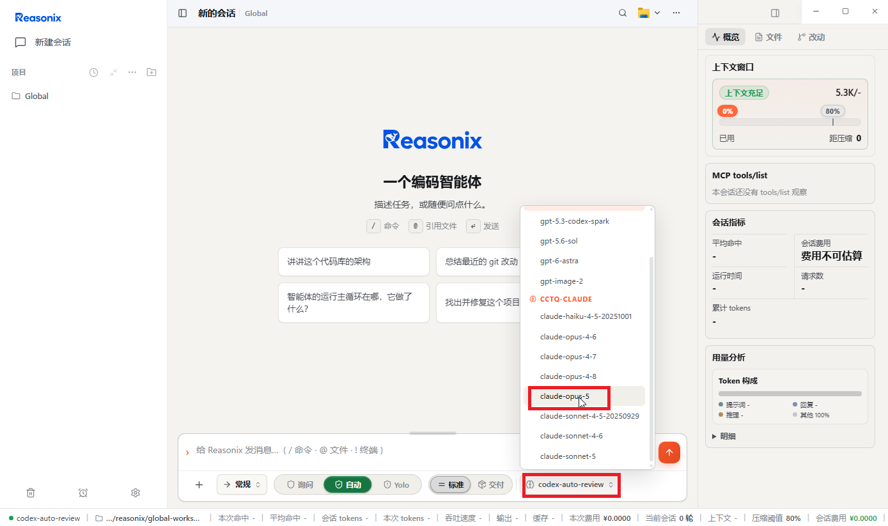The image size is (888, 526).
Task: Click the 80% compression threshold marker
Action: click(832, 111)
